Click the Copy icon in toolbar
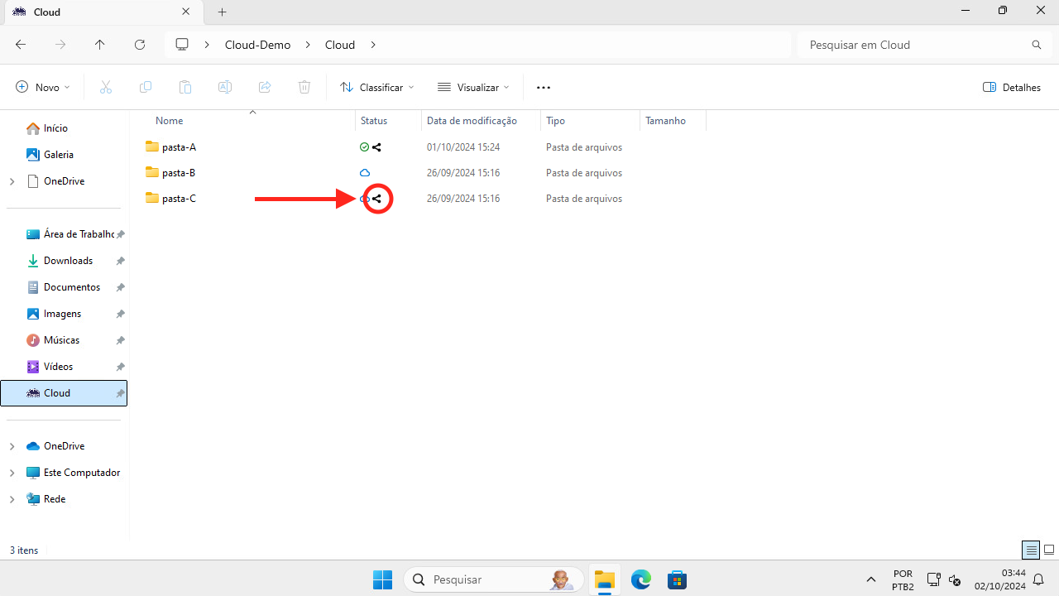 pyautogui.click(x=146, y=87)
